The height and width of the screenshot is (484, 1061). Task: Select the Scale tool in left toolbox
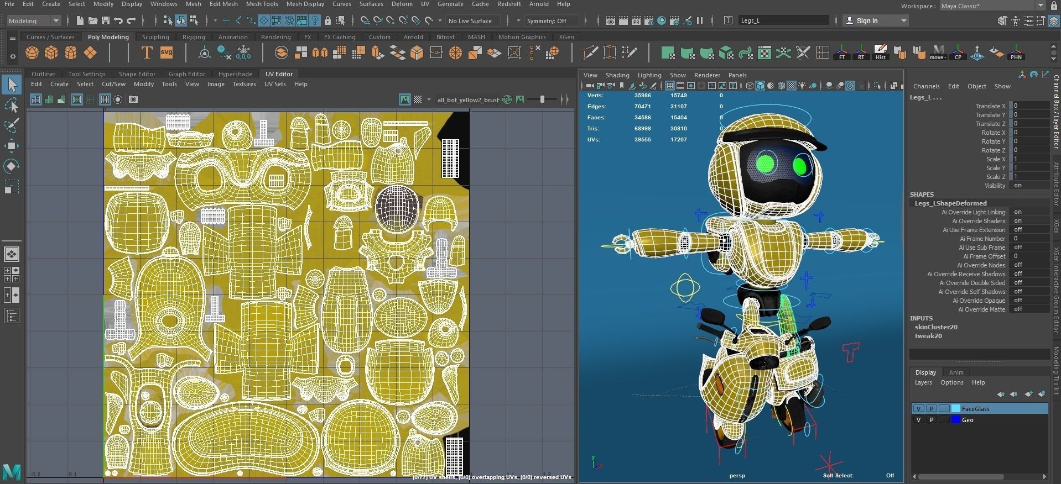(12, 187)
